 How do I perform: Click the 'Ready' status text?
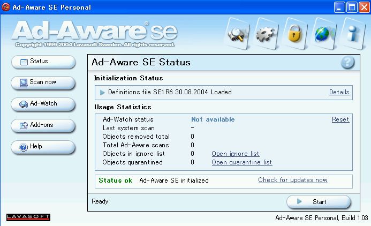click(100, 201)
